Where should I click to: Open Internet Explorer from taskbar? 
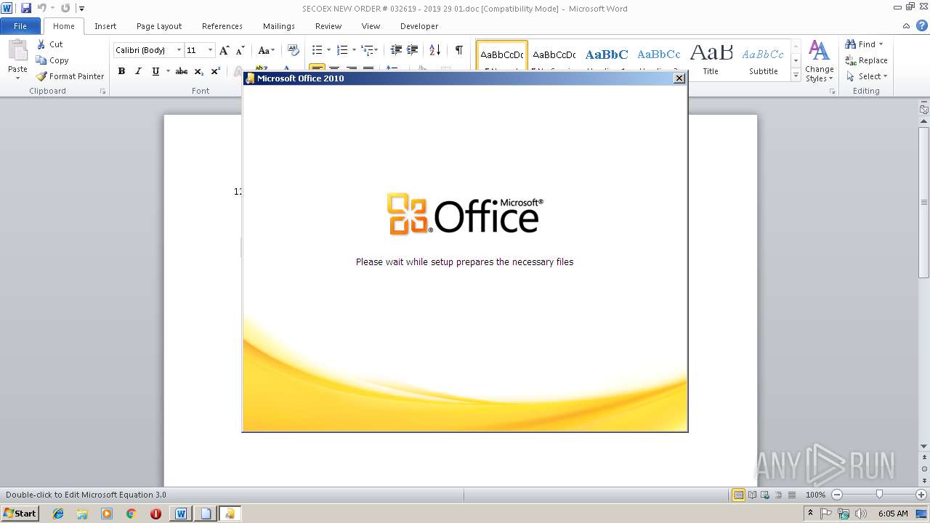[x=58, y=514]
